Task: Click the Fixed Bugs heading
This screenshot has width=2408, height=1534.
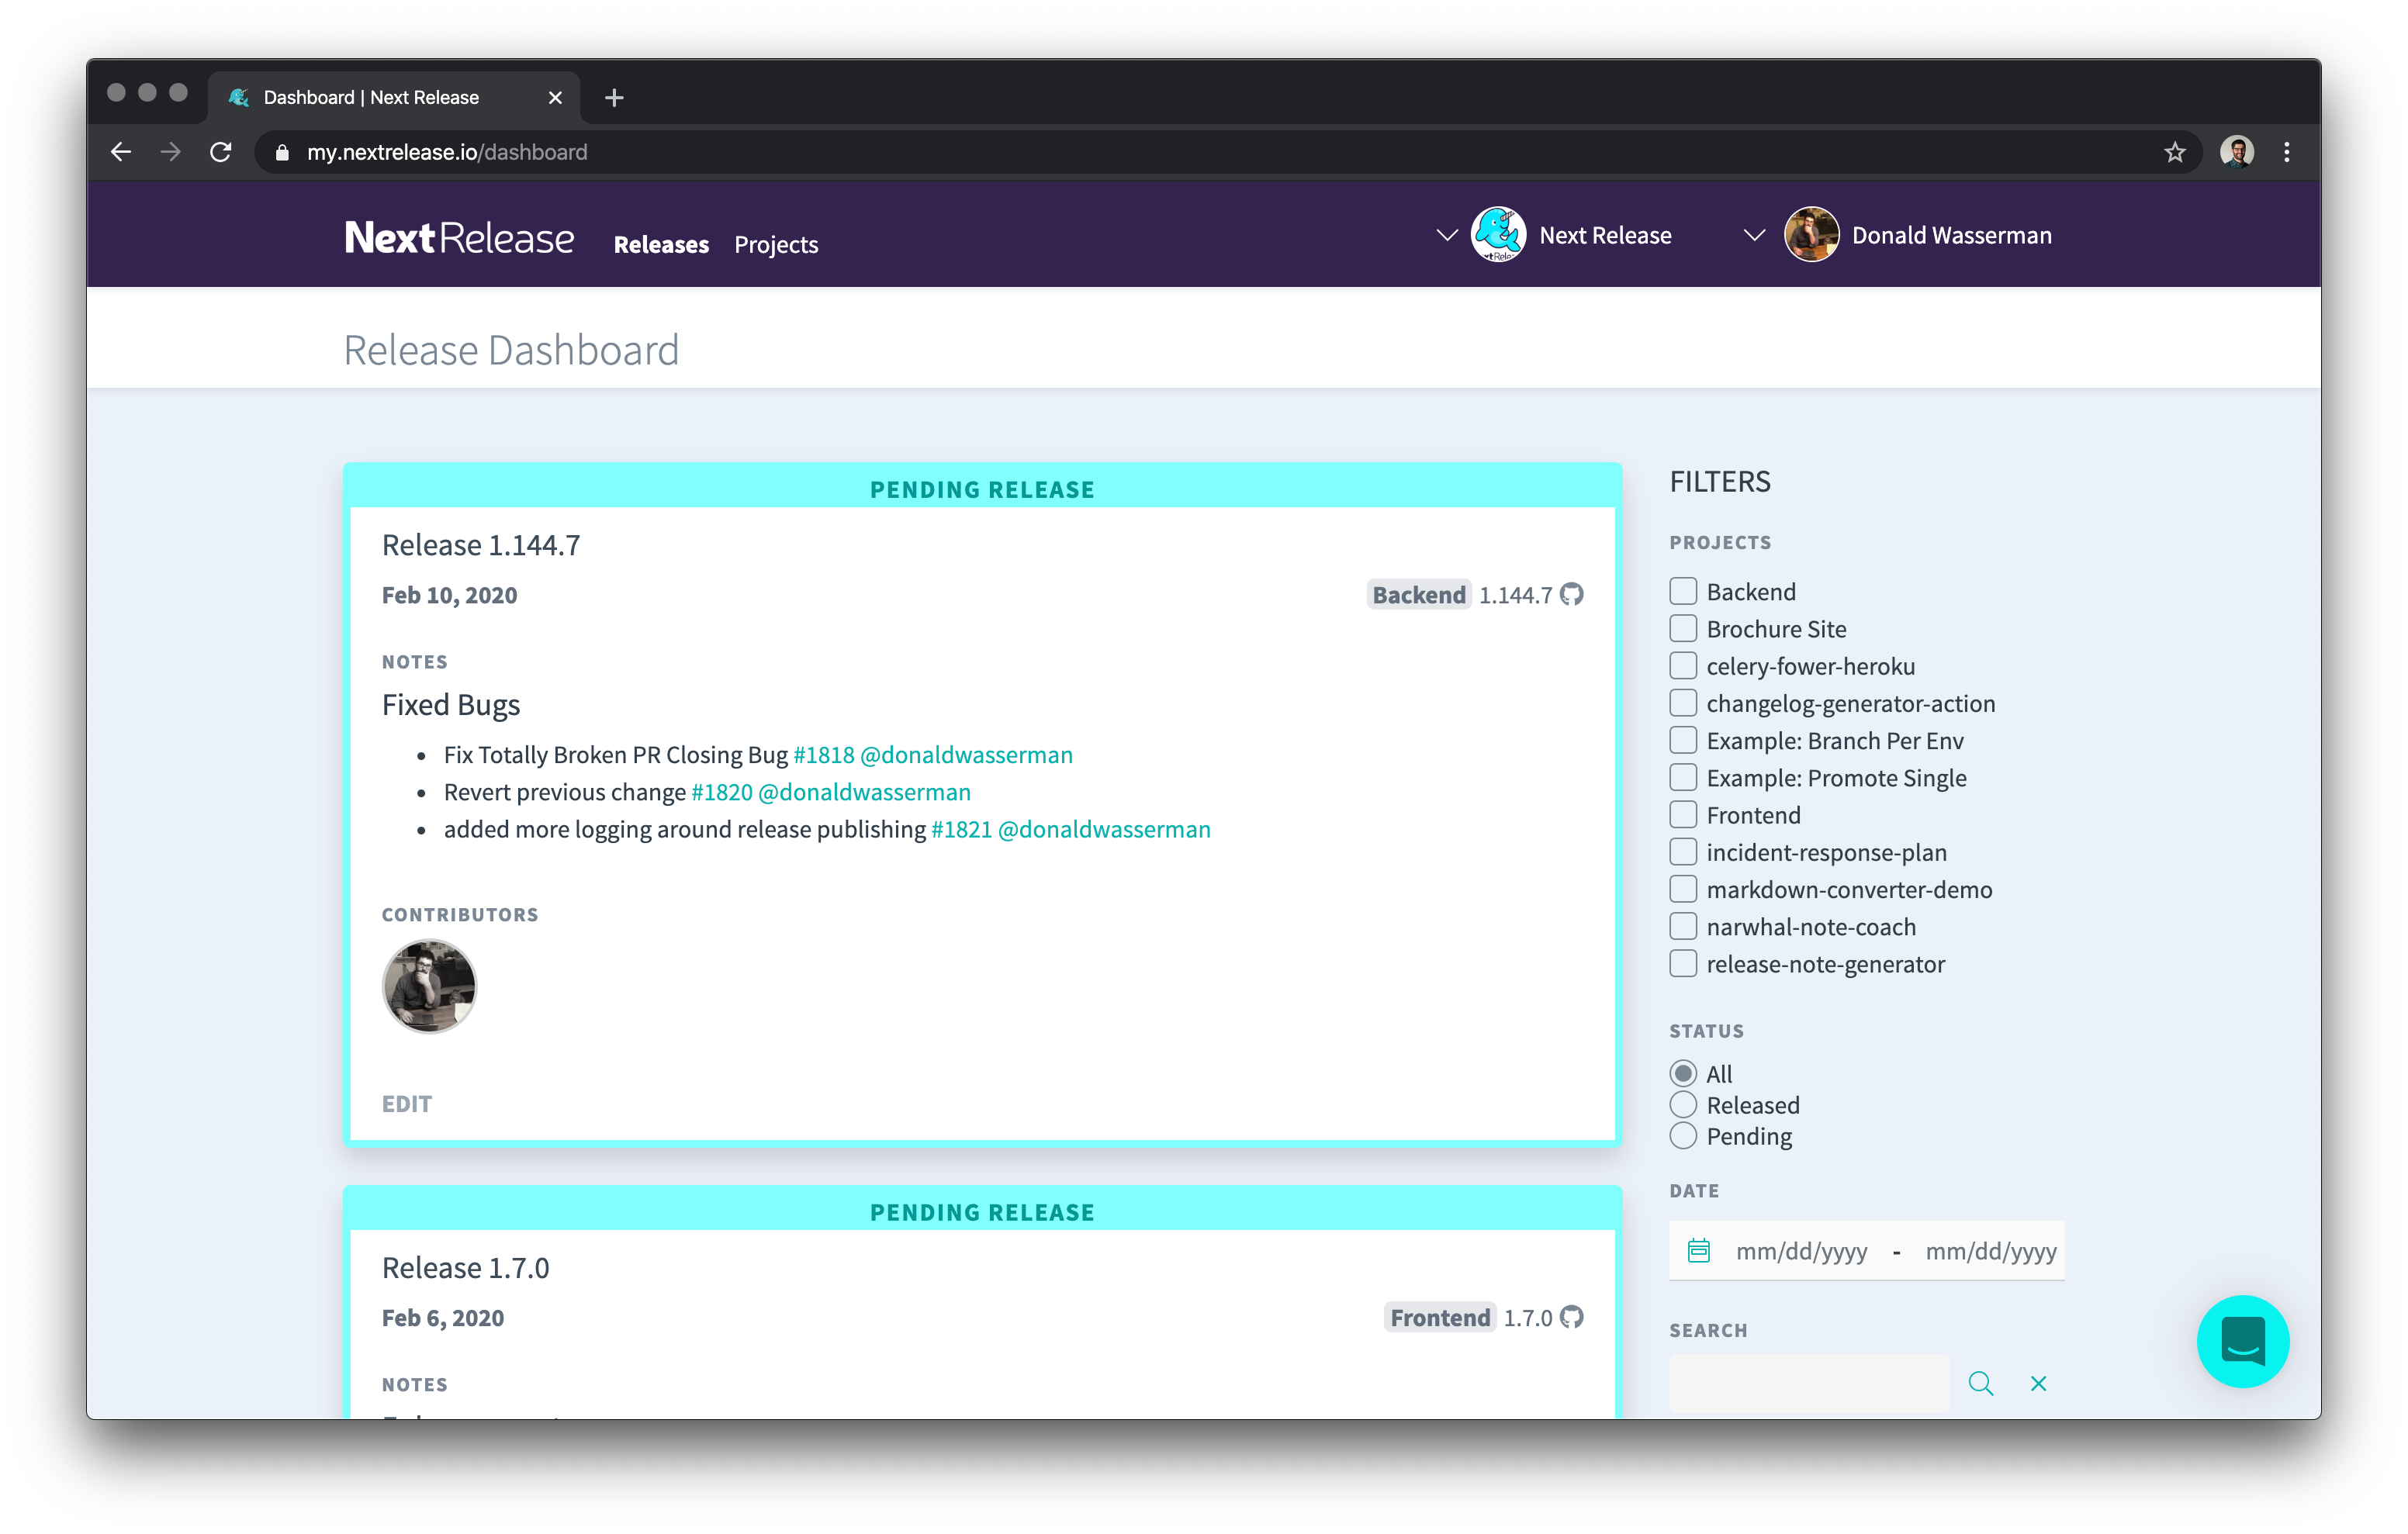Action: (451, 706)
